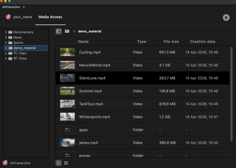Select News in the folder tree
Viewport: 236px width, 168px height.
click(x=18, y=37)
